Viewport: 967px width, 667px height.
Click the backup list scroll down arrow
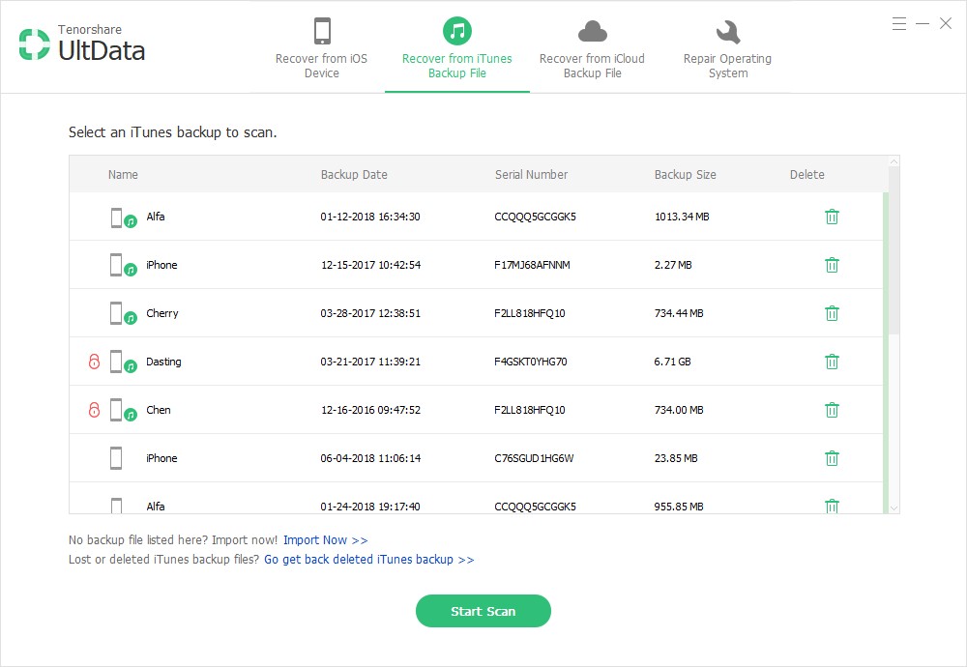pos(894,507)
